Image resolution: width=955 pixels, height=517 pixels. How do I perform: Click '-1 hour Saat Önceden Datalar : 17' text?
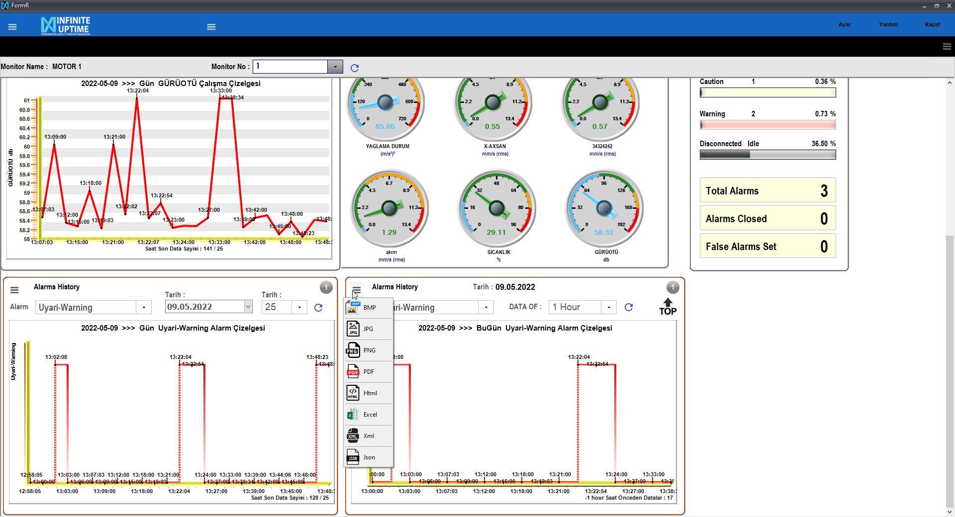(x=629, y=498)
